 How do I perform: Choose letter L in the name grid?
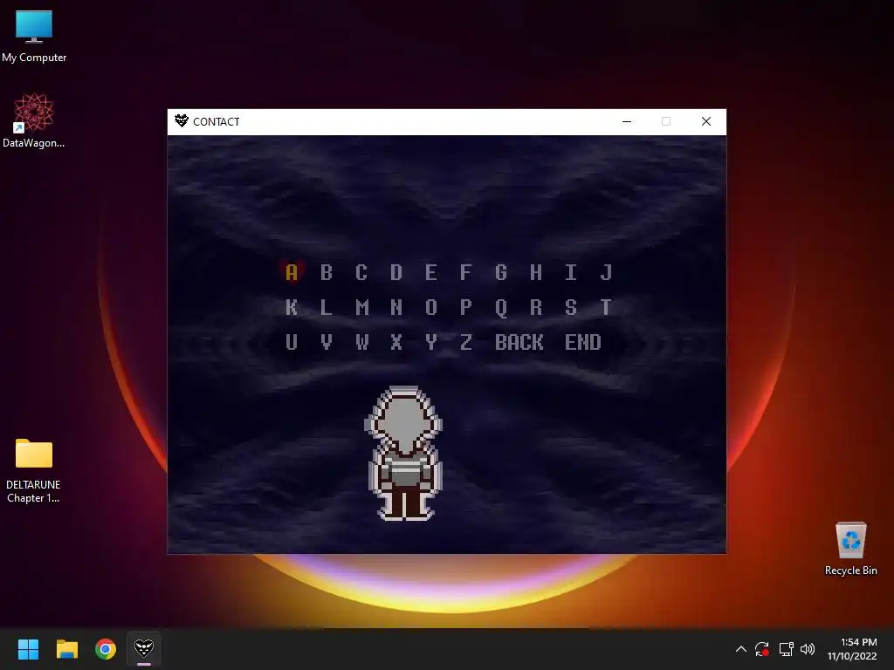(327, 307)
